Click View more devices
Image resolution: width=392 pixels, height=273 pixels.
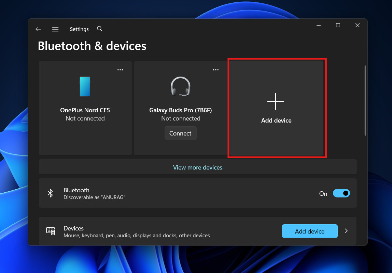[x=197, y=167]
